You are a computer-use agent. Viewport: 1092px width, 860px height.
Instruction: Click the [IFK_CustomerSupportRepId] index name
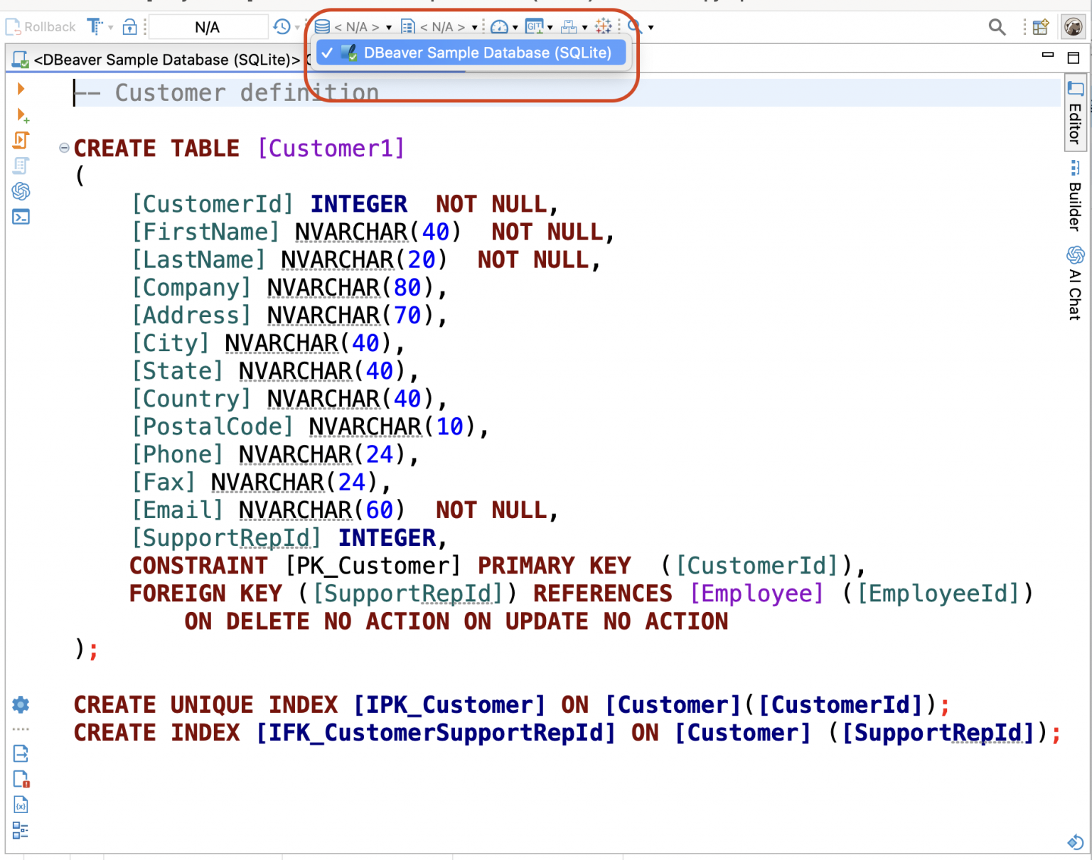[435, 733]
